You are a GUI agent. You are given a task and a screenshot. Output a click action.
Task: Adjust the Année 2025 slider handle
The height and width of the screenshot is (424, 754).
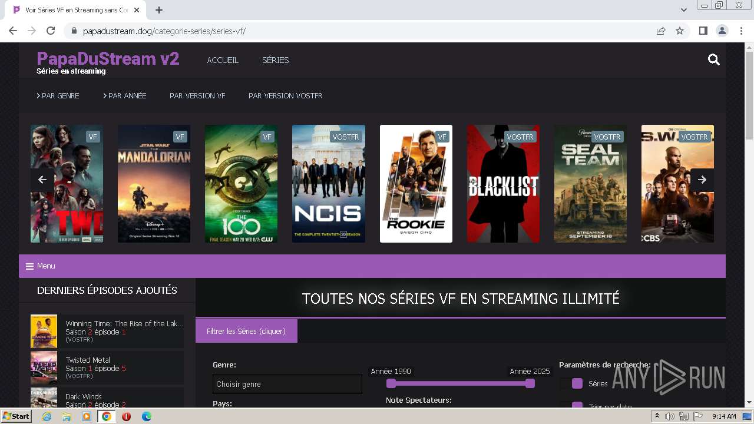(x=530, y=383)
